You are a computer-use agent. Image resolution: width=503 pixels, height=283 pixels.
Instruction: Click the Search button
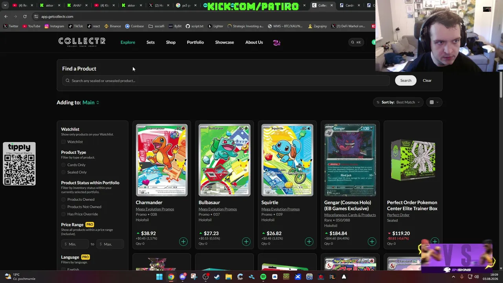click(406, 81)
